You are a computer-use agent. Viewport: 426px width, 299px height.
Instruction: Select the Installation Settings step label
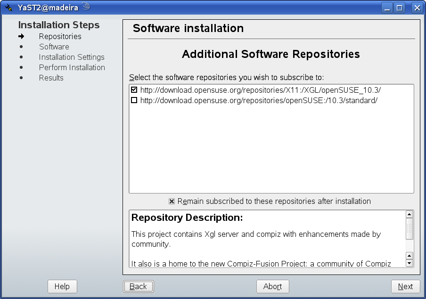[x=72, y=57]
